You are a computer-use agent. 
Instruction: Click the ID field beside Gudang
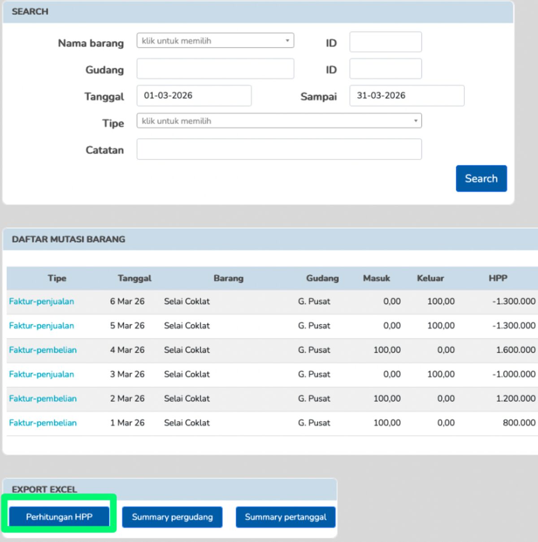coord(385,69)
